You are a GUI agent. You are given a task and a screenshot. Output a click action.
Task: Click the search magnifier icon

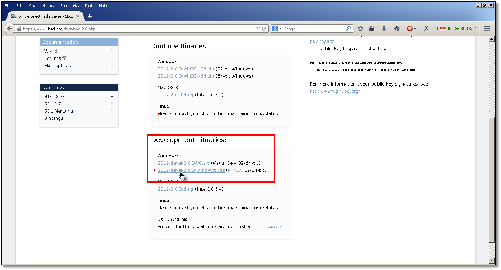348,28
